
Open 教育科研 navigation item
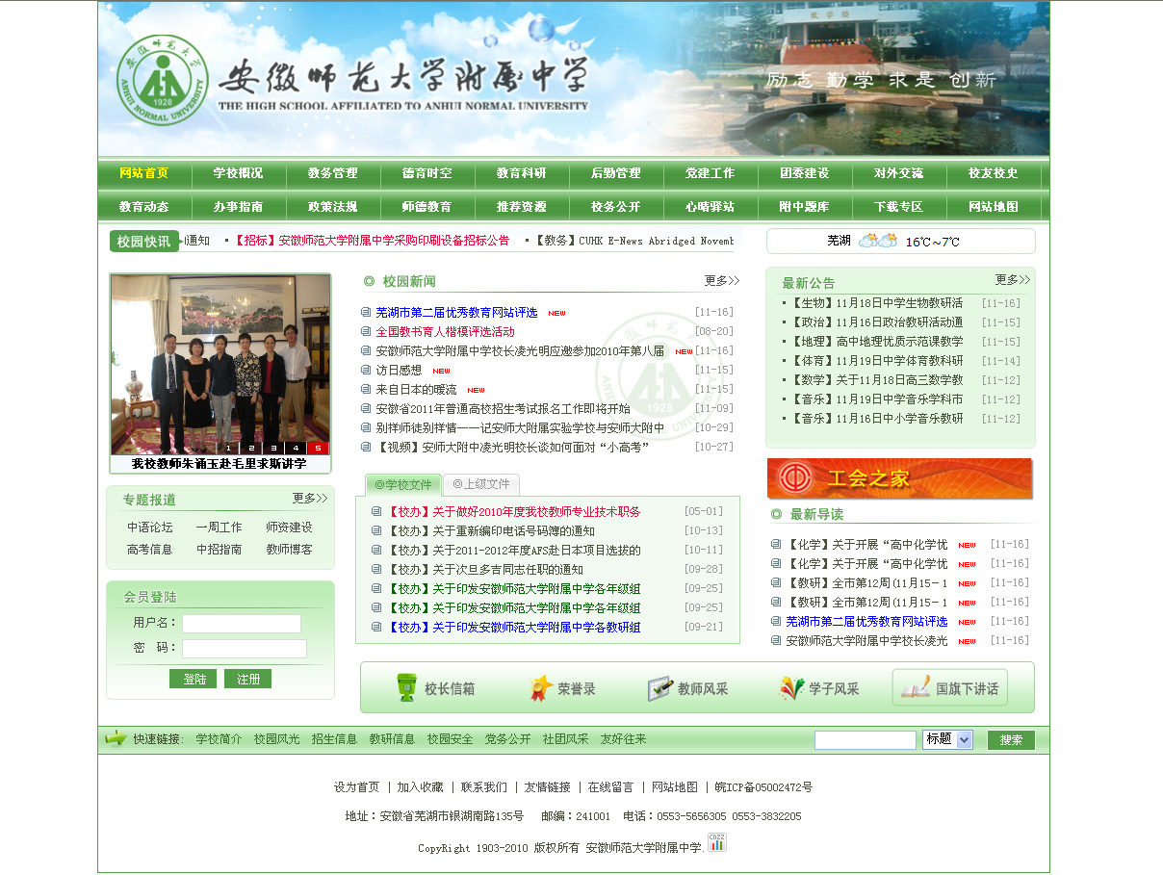coord(521,173)
